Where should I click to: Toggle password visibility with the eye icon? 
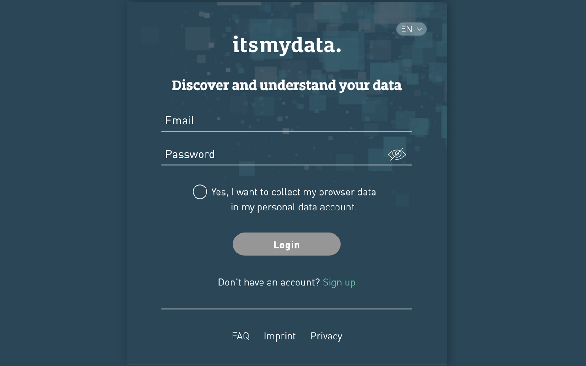396,155
